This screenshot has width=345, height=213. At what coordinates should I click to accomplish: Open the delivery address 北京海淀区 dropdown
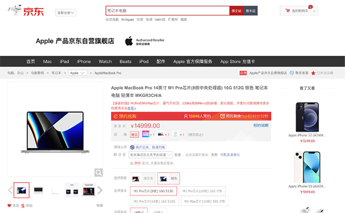tap(151, 155)
